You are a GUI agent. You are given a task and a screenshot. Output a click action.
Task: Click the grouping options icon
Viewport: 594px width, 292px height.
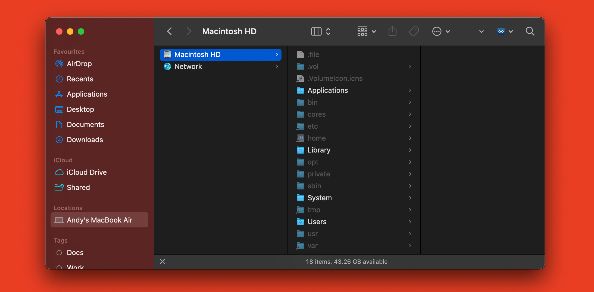pos(363,31)
